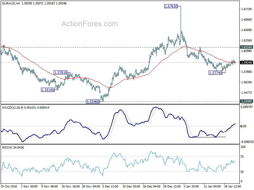Click the 1.62560 price axis value
Image resolution: width=254 pixels, height=190 pixels.
pos(247,41)
